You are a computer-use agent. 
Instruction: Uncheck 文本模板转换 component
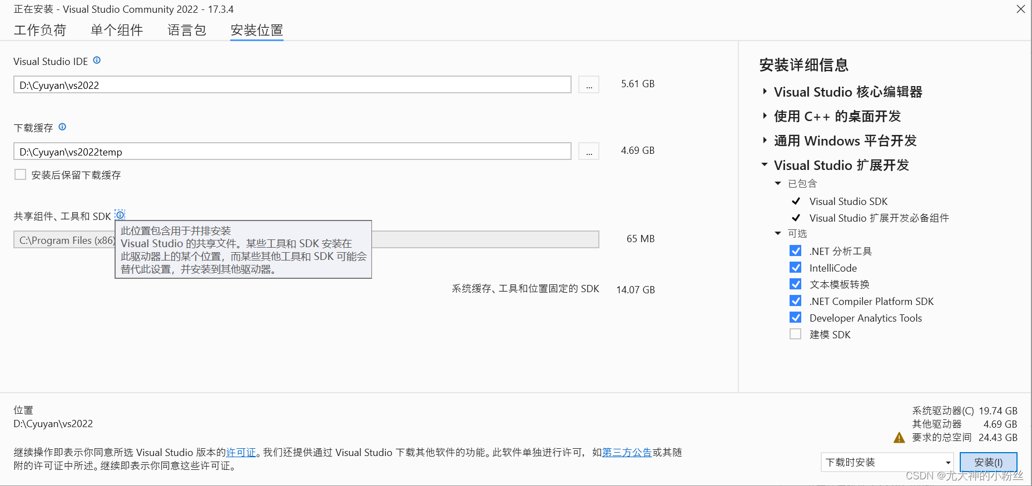[x=796, y=284]
